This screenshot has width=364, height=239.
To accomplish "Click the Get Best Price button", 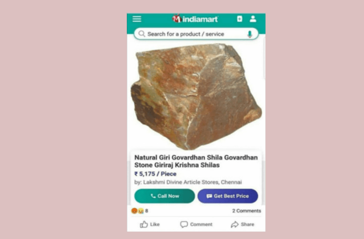I will [228, 196].
